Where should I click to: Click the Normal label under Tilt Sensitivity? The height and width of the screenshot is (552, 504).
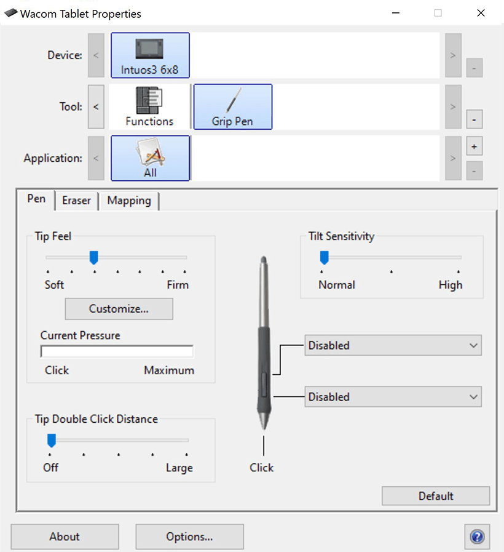[x=337, y=285]
